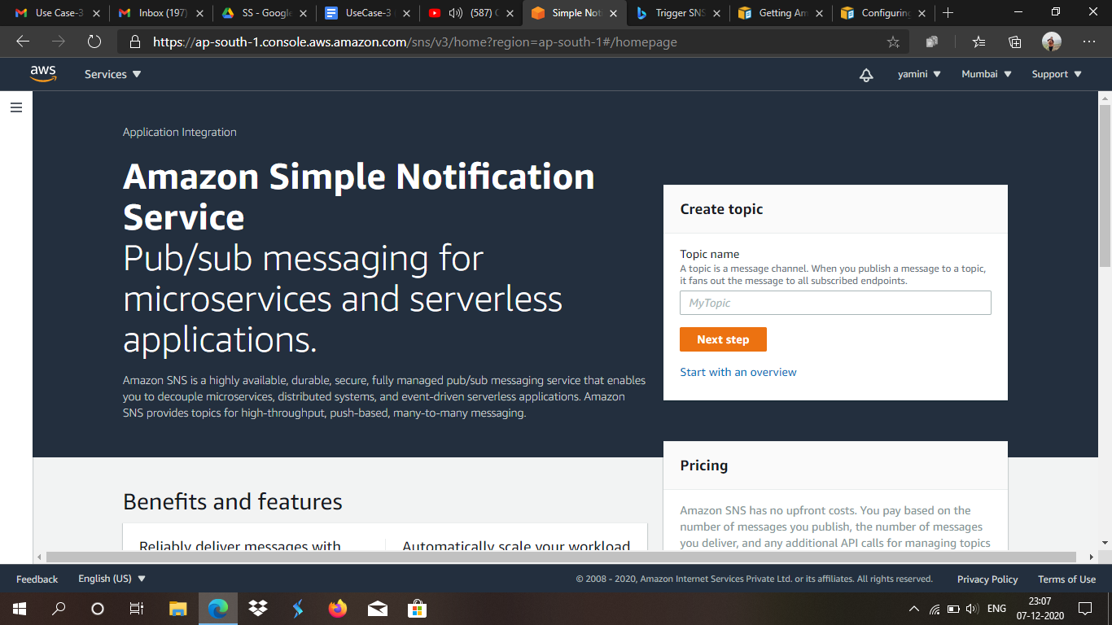Open the Support dropdown menu
Image resolution: width=1112 pixels, height=625 pixels.
pos(1057,74)
